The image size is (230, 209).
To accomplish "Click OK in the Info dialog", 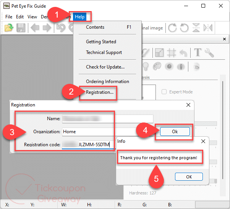I will tap(189, 177).
